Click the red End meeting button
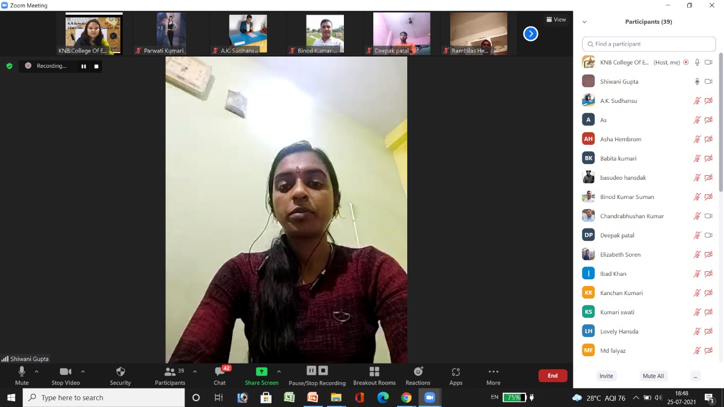This screenshot has width=724, height=407. 553,375
